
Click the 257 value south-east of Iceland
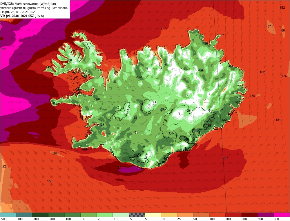point(225,158)
